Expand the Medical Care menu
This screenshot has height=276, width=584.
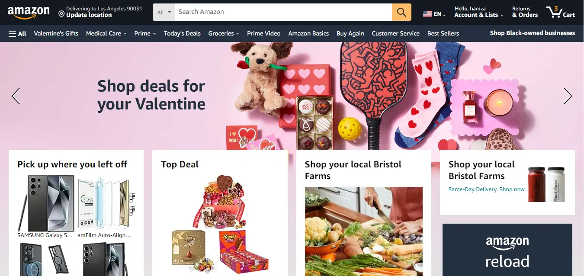[x=106, y=33]
